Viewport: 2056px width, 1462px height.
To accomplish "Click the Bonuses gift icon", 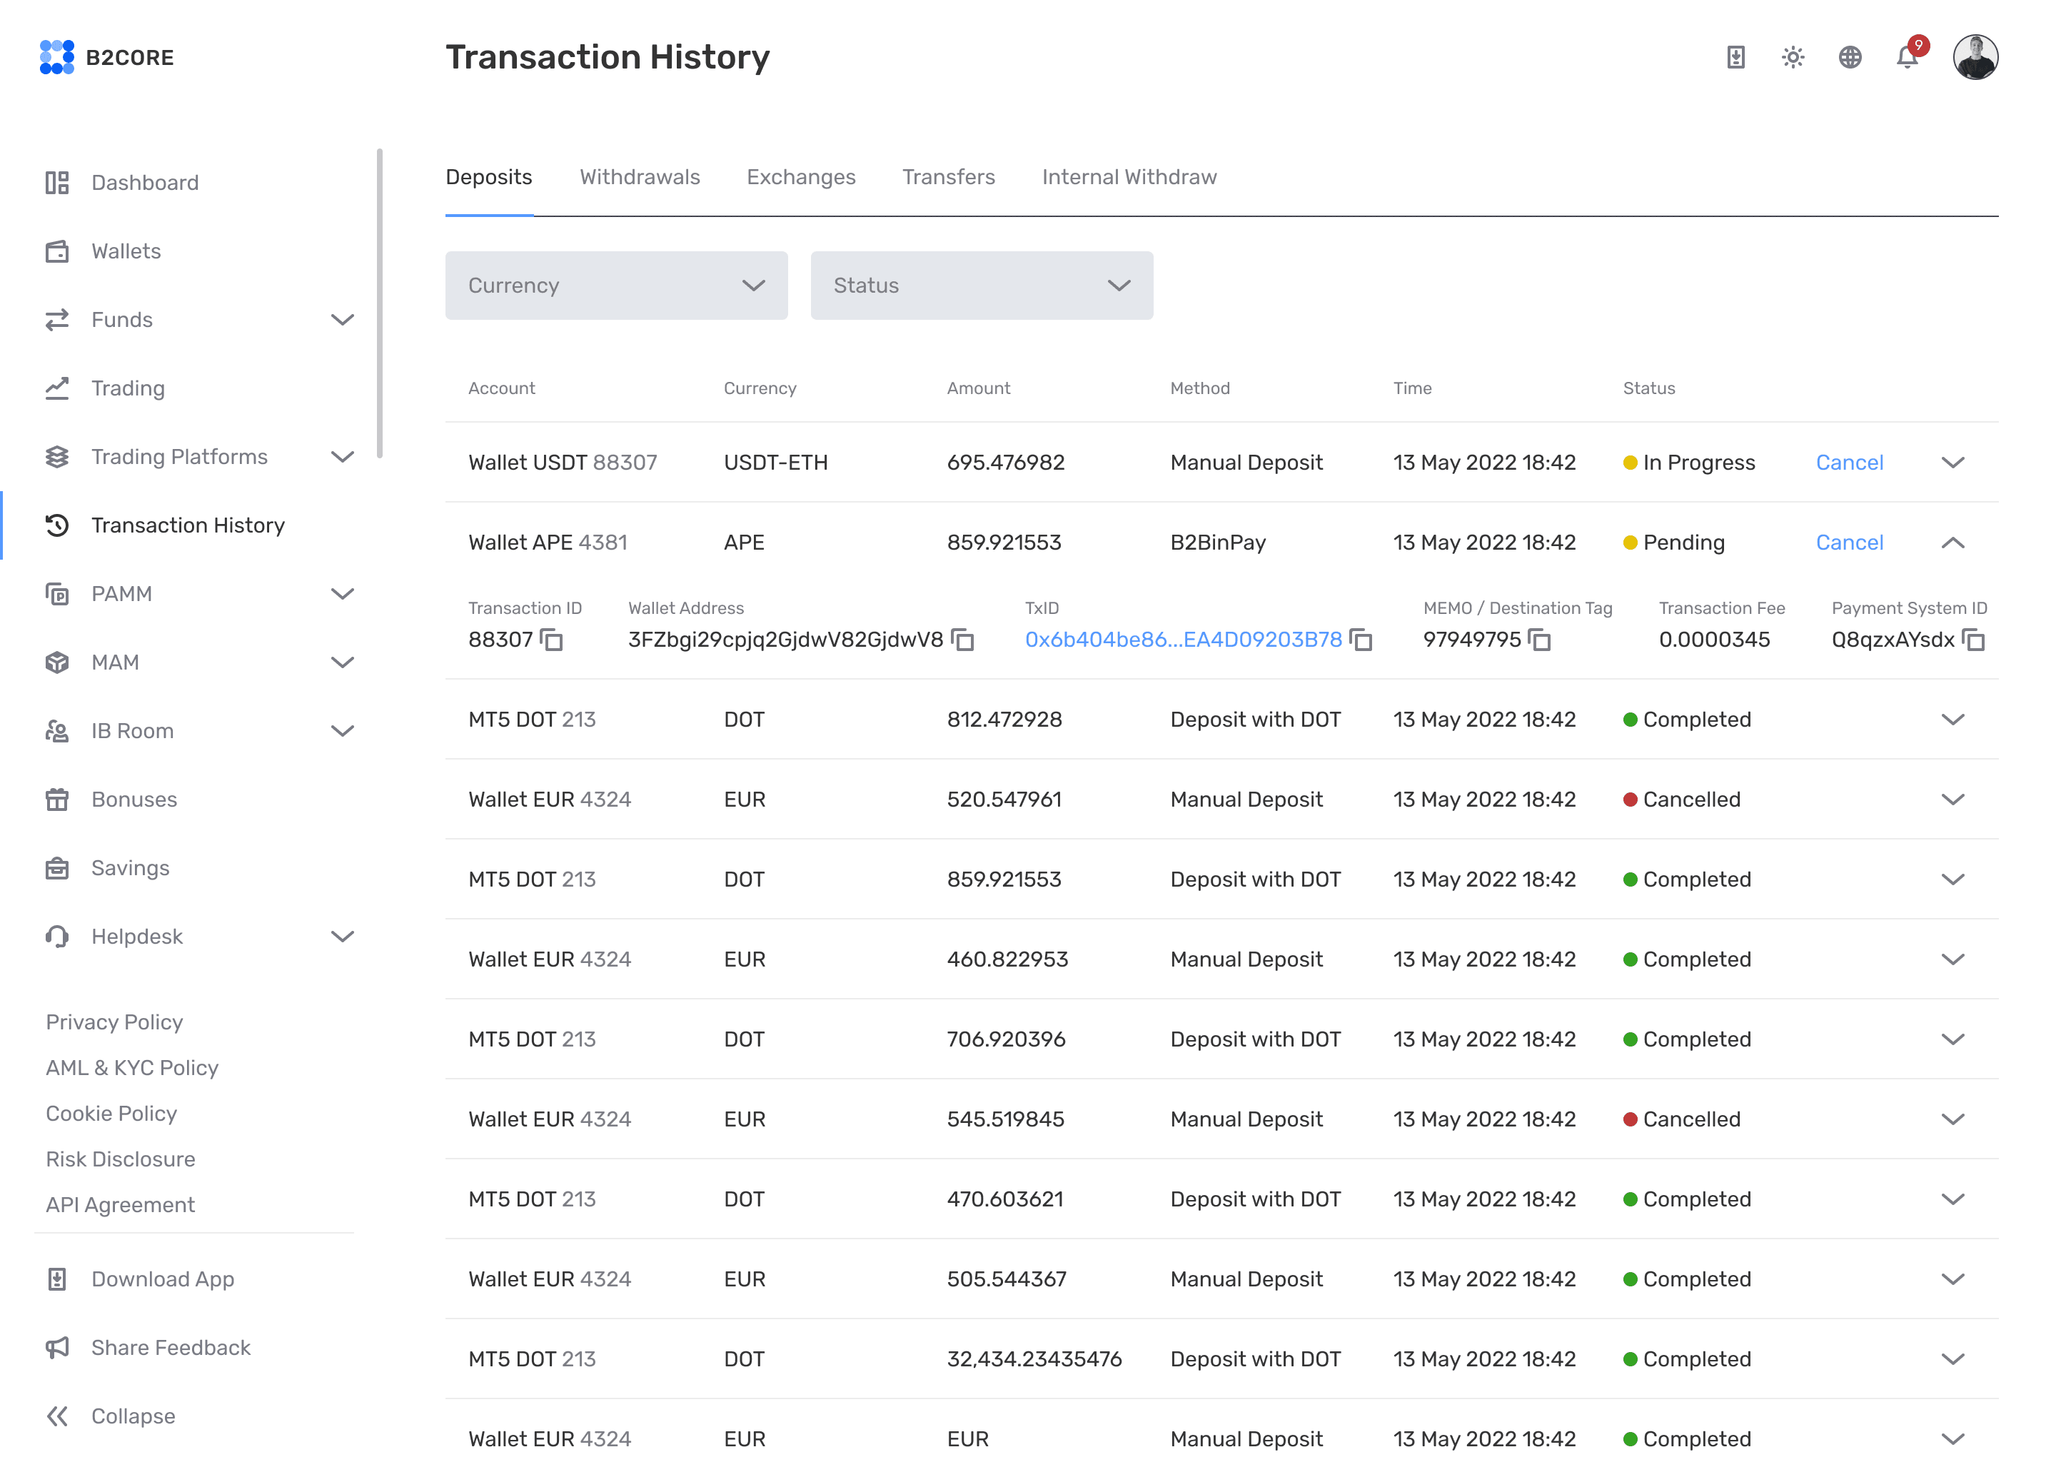I will [56, 800].
